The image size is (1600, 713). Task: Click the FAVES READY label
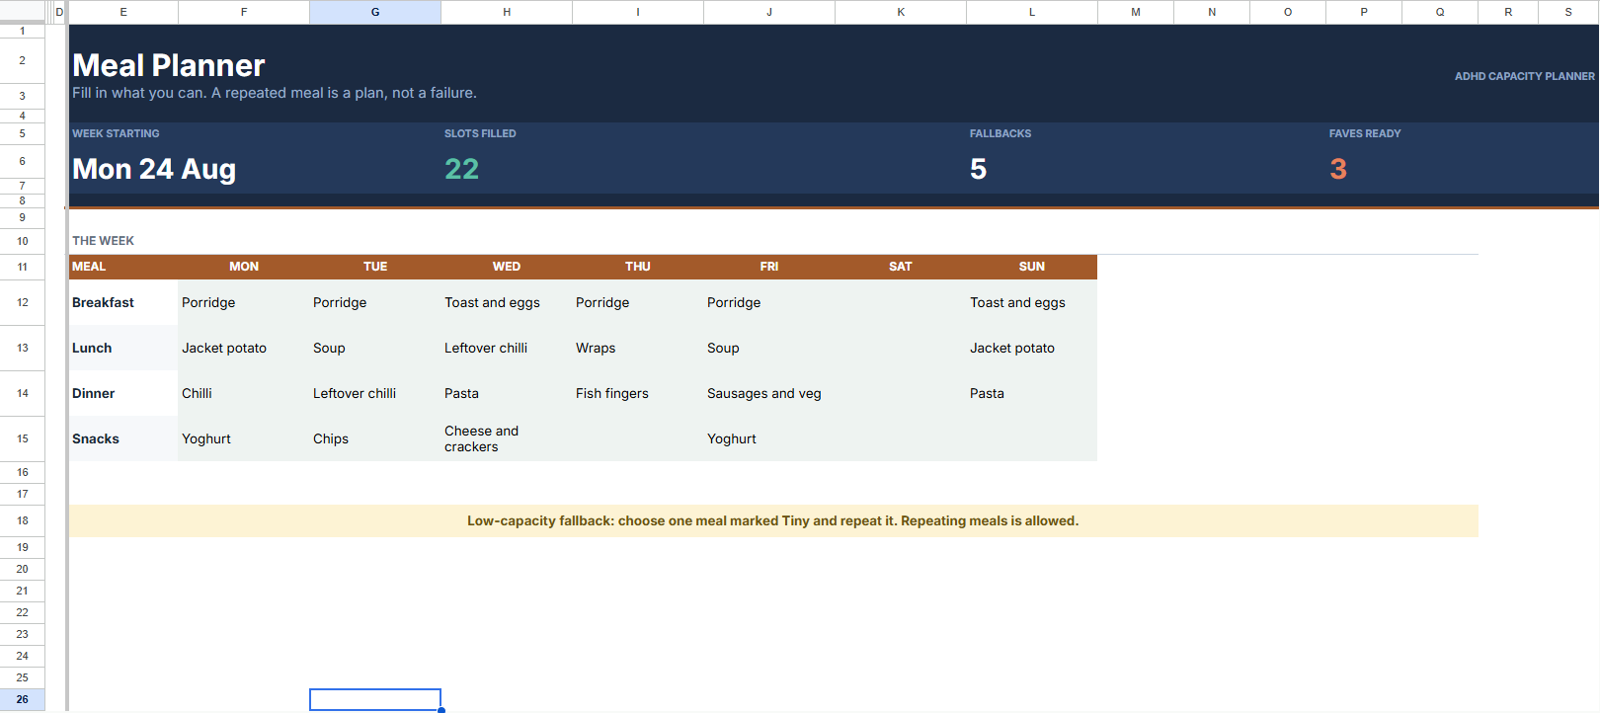[1365, 133]
